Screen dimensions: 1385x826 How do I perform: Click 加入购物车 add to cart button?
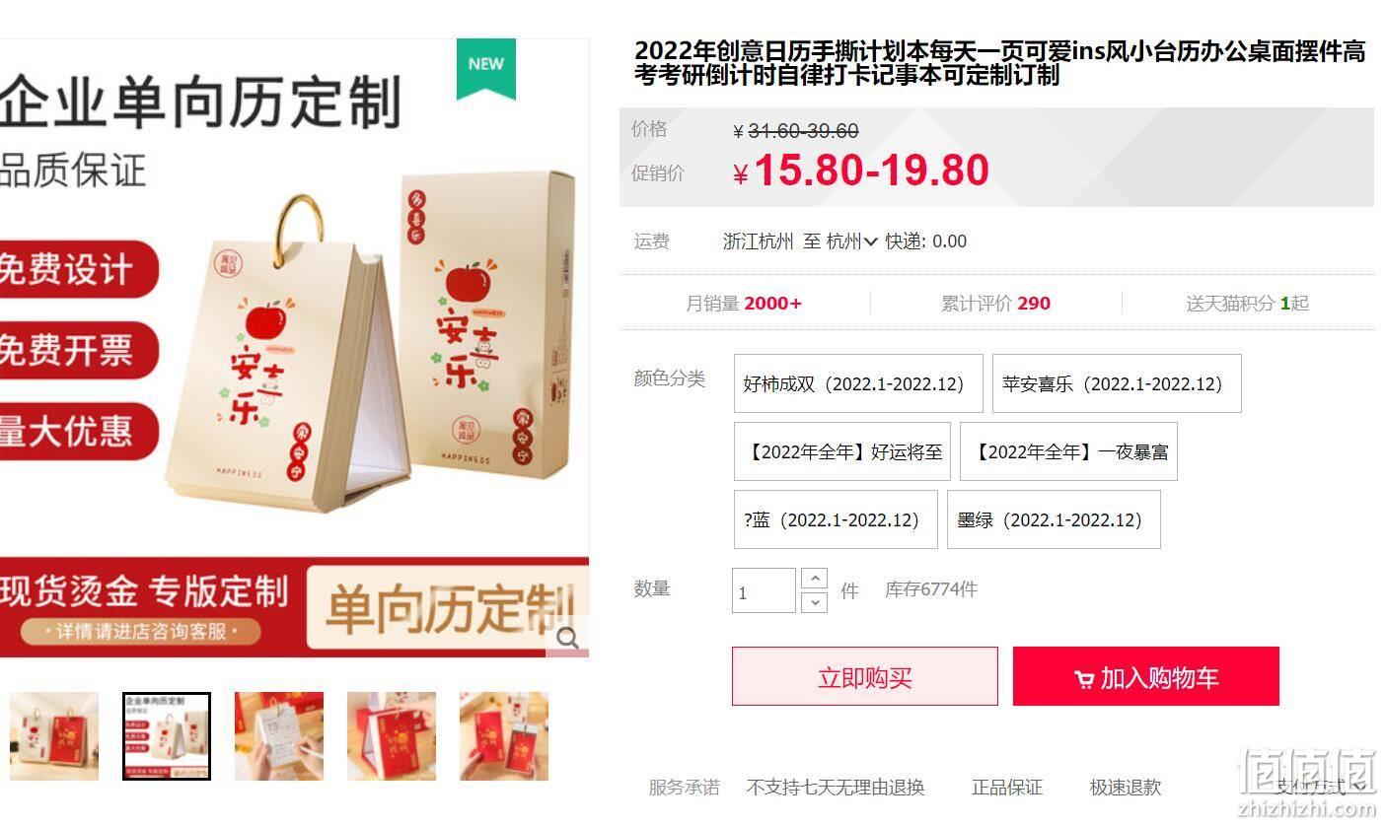click(x=1146, y=676)
